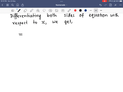Select the Text box tool
123x92 pixels.
tap(63, 10)
